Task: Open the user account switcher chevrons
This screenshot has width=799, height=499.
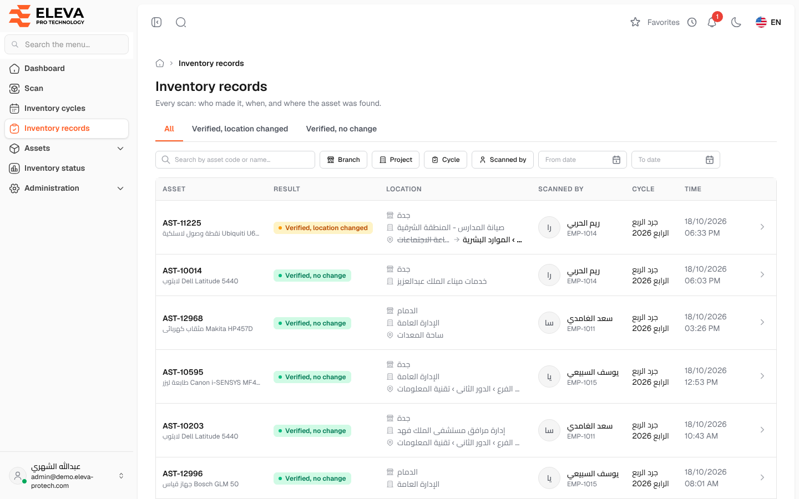Action: (x=121, y=476)
